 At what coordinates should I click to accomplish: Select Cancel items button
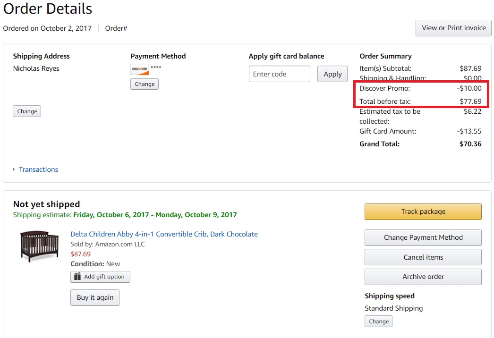(423, 257)
